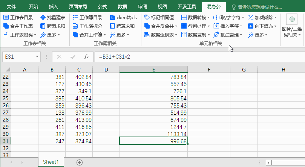Switch to 开始 ribbon tab
Image resolution: width=305 pixels, height=167 pixels.
[x=33, y=7]
